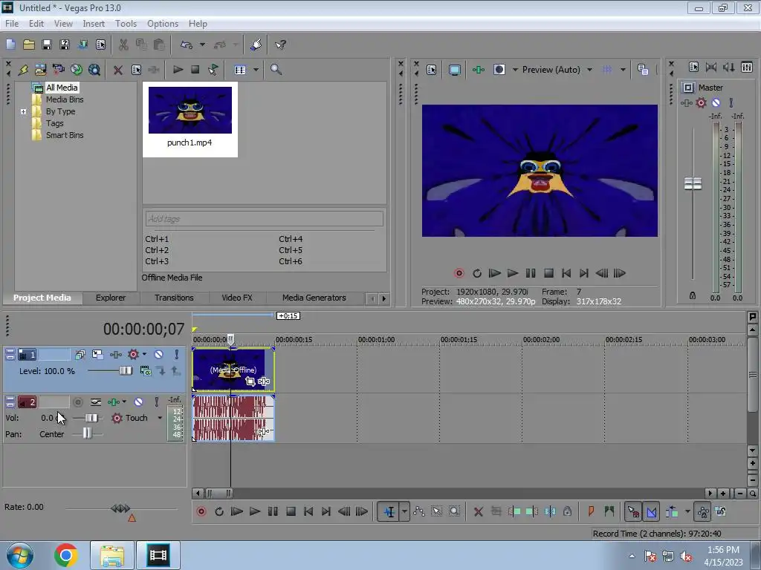Expand the By Type tree node
761x570 pixels.
tap(23, 111)
